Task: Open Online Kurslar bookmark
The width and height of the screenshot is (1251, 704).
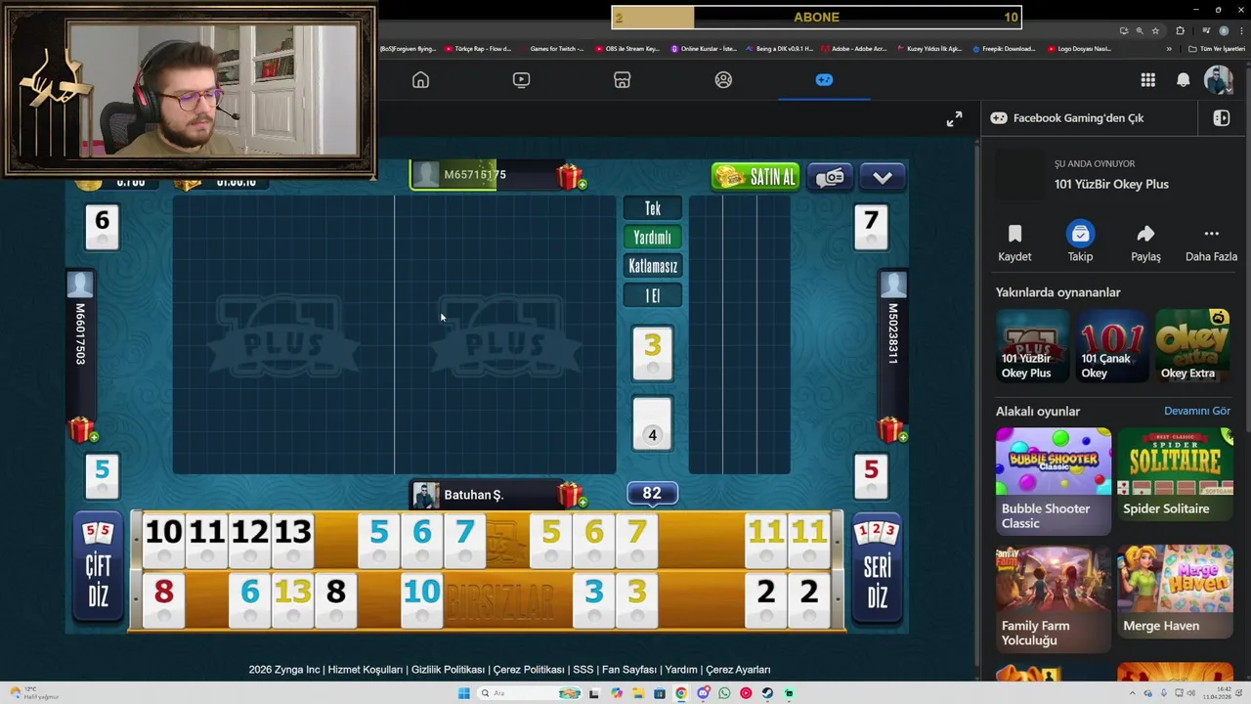Action: 704,48
